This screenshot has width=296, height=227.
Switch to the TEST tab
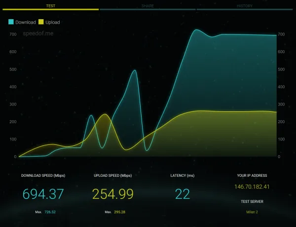click(x=51, y=6)
